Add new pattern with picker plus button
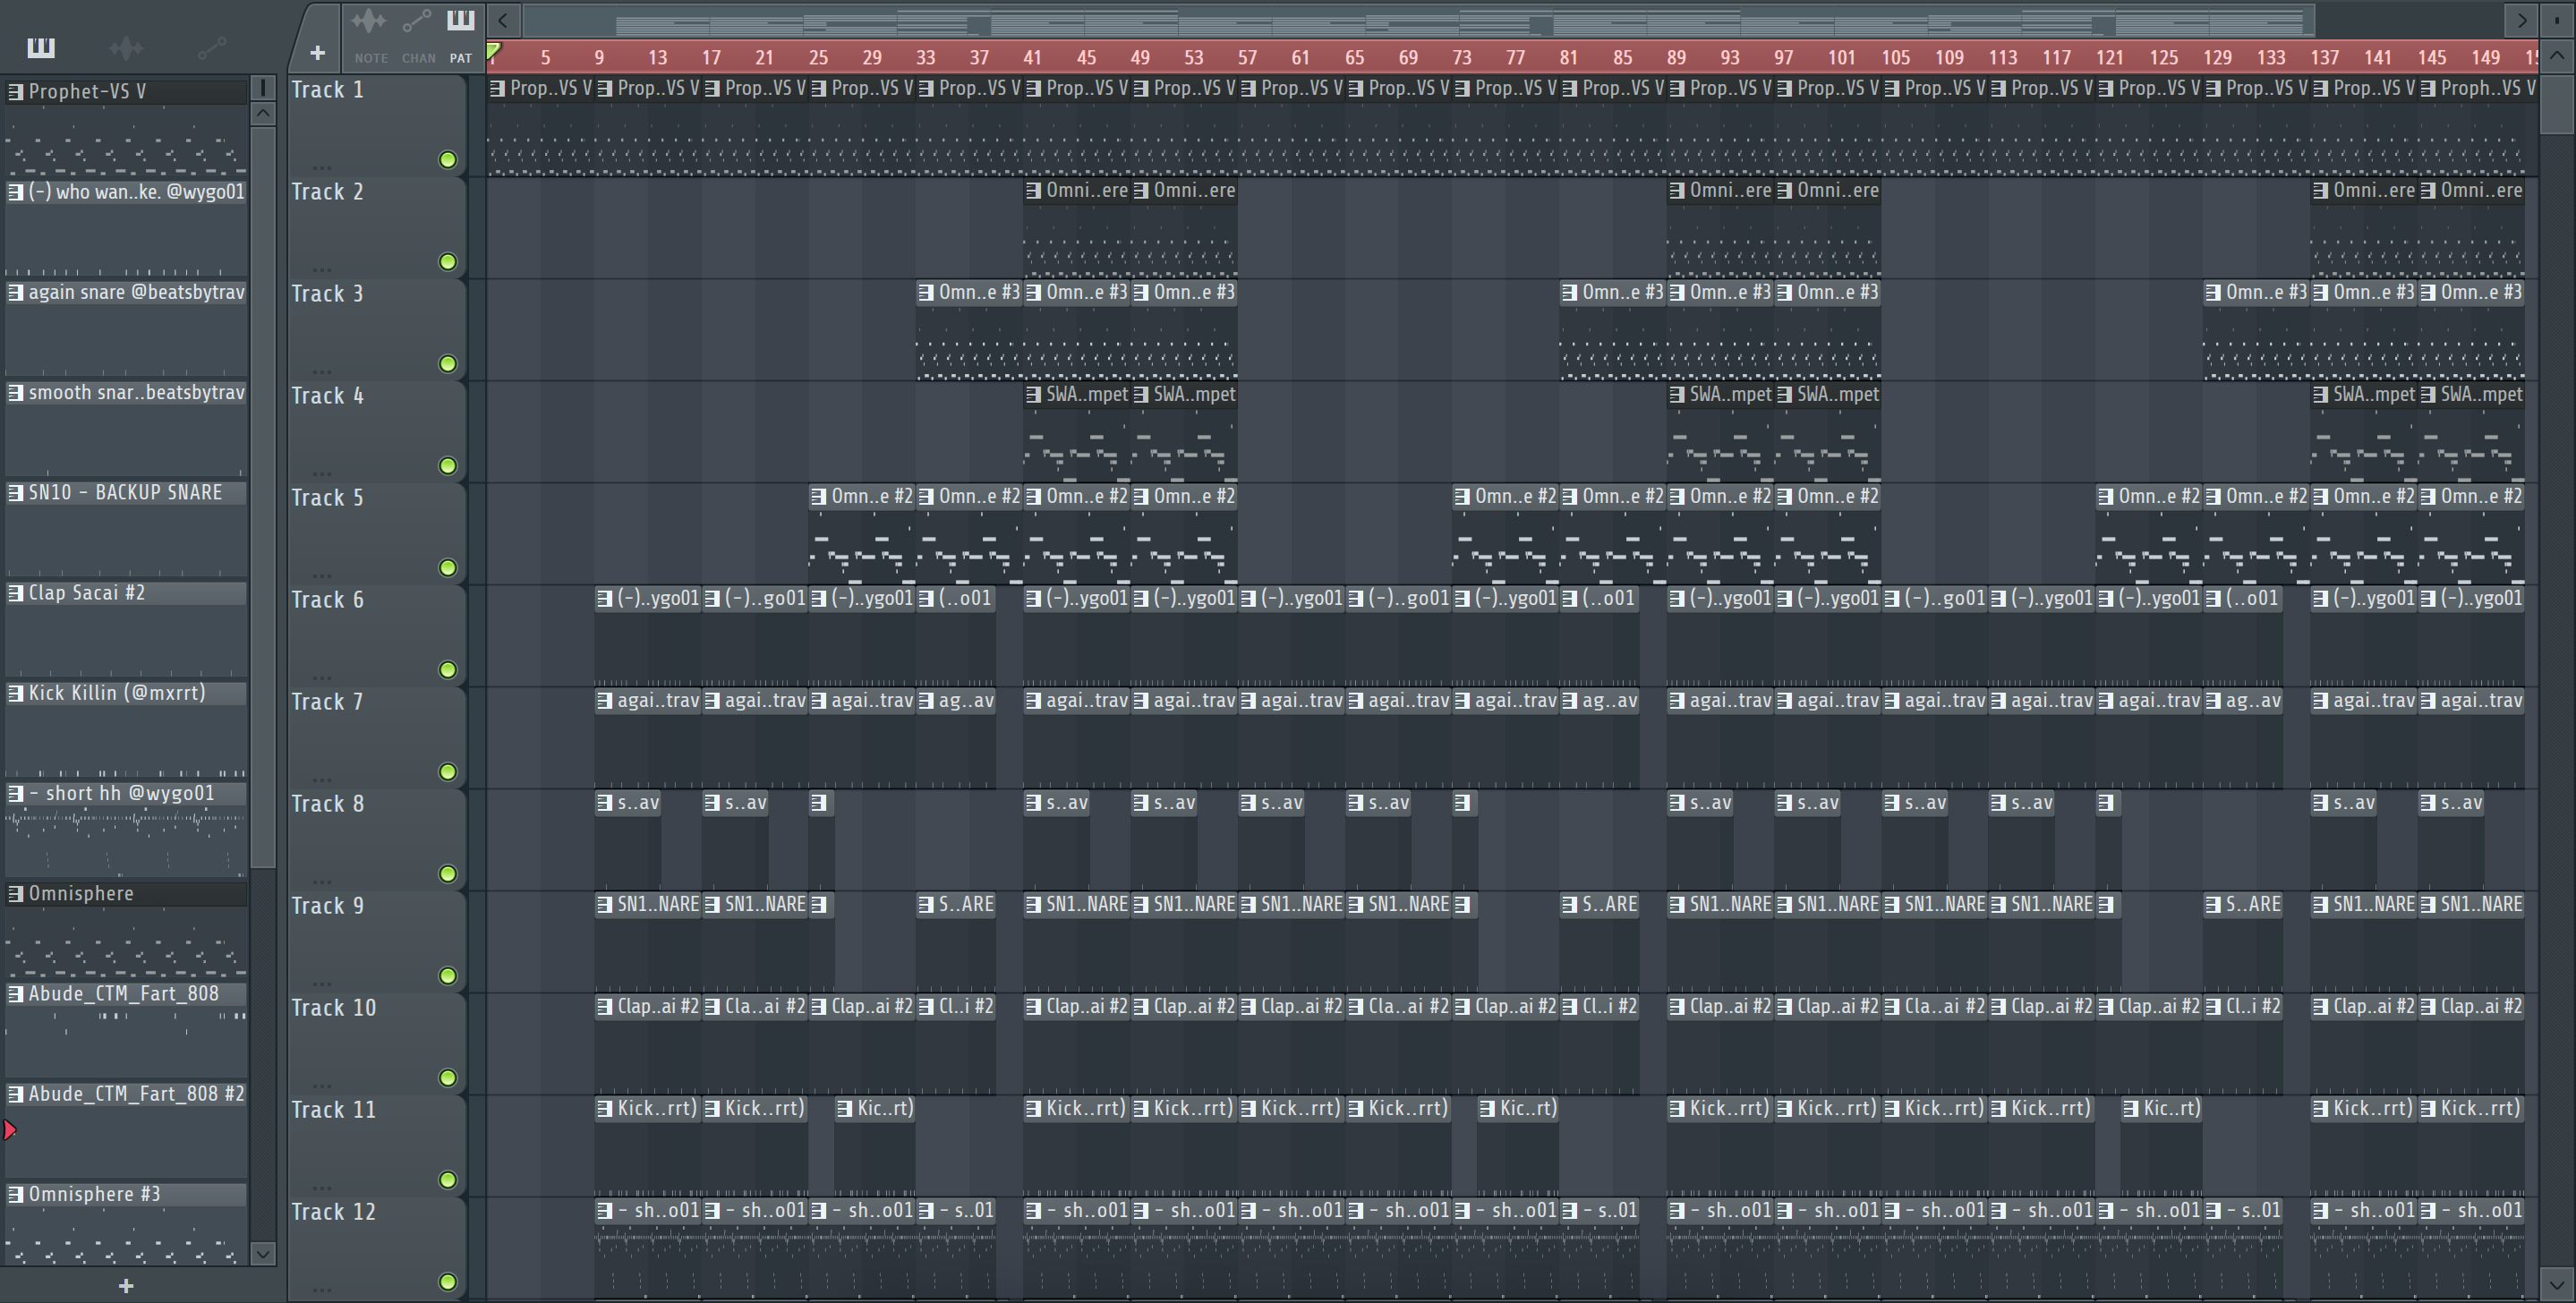The height and width of the screenshot is (1303, 2576). coord(126,1286)
